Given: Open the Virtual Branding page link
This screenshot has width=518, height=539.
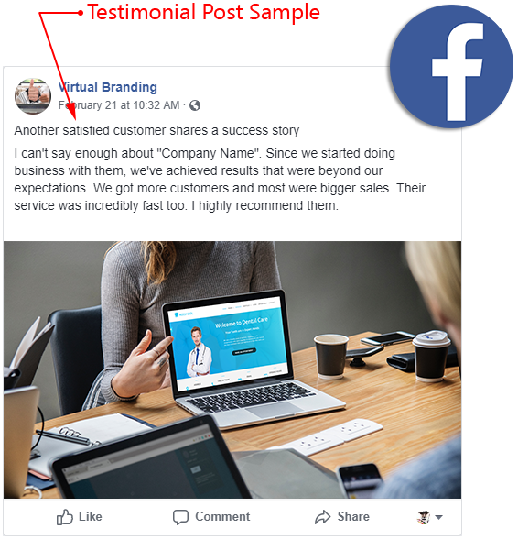Looking at the screenshot, I should (107, 87).
